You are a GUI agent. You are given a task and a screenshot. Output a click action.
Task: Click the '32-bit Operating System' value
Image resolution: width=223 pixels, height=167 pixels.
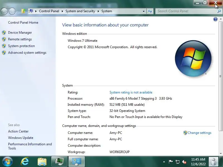[x=127, y=111]
